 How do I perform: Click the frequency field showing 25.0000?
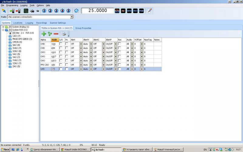click(98, 11)
